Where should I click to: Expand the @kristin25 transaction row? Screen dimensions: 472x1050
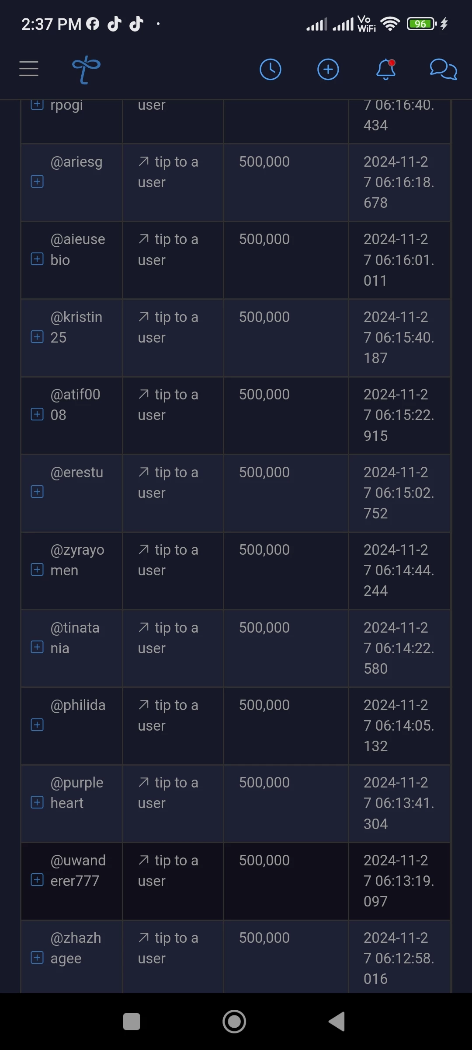[x=37, y=337]
